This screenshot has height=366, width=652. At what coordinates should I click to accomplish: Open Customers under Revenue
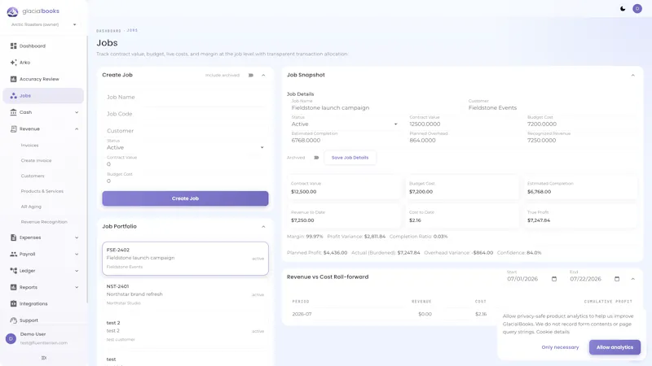coord(33,176)
